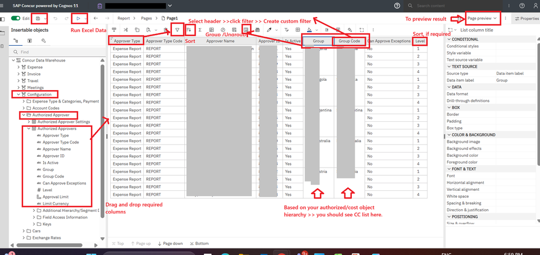Click the Top button
The width and height of the screenshot is (540, 255).
pyautogui.click(x=118, y=243)
